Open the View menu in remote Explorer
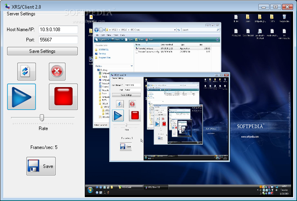This screenshot has width=297, height=201. click(x=109, y=35)
